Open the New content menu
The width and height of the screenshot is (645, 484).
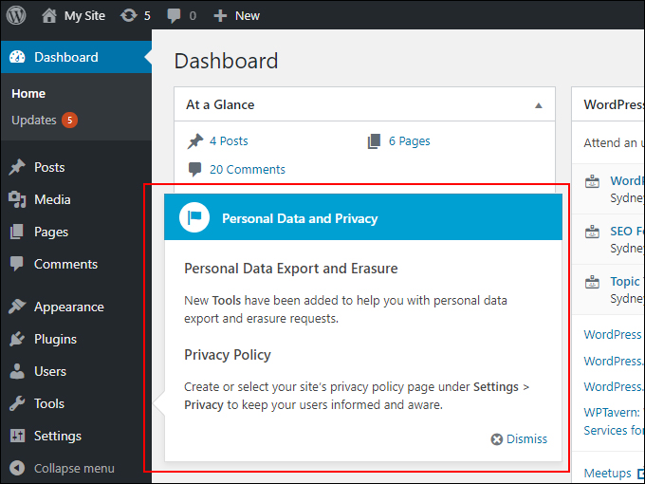coord(248,15)
